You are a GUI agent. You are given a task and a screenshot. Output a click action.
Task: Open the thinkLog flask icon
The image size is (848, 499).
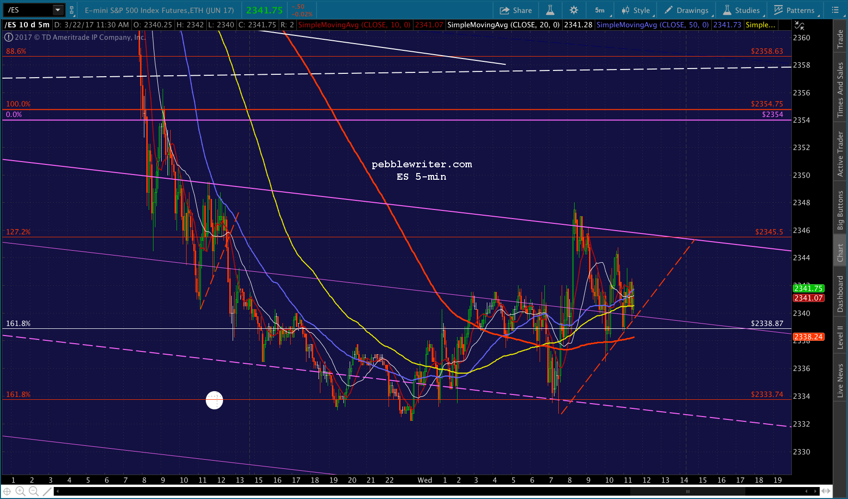coord(550,10)
